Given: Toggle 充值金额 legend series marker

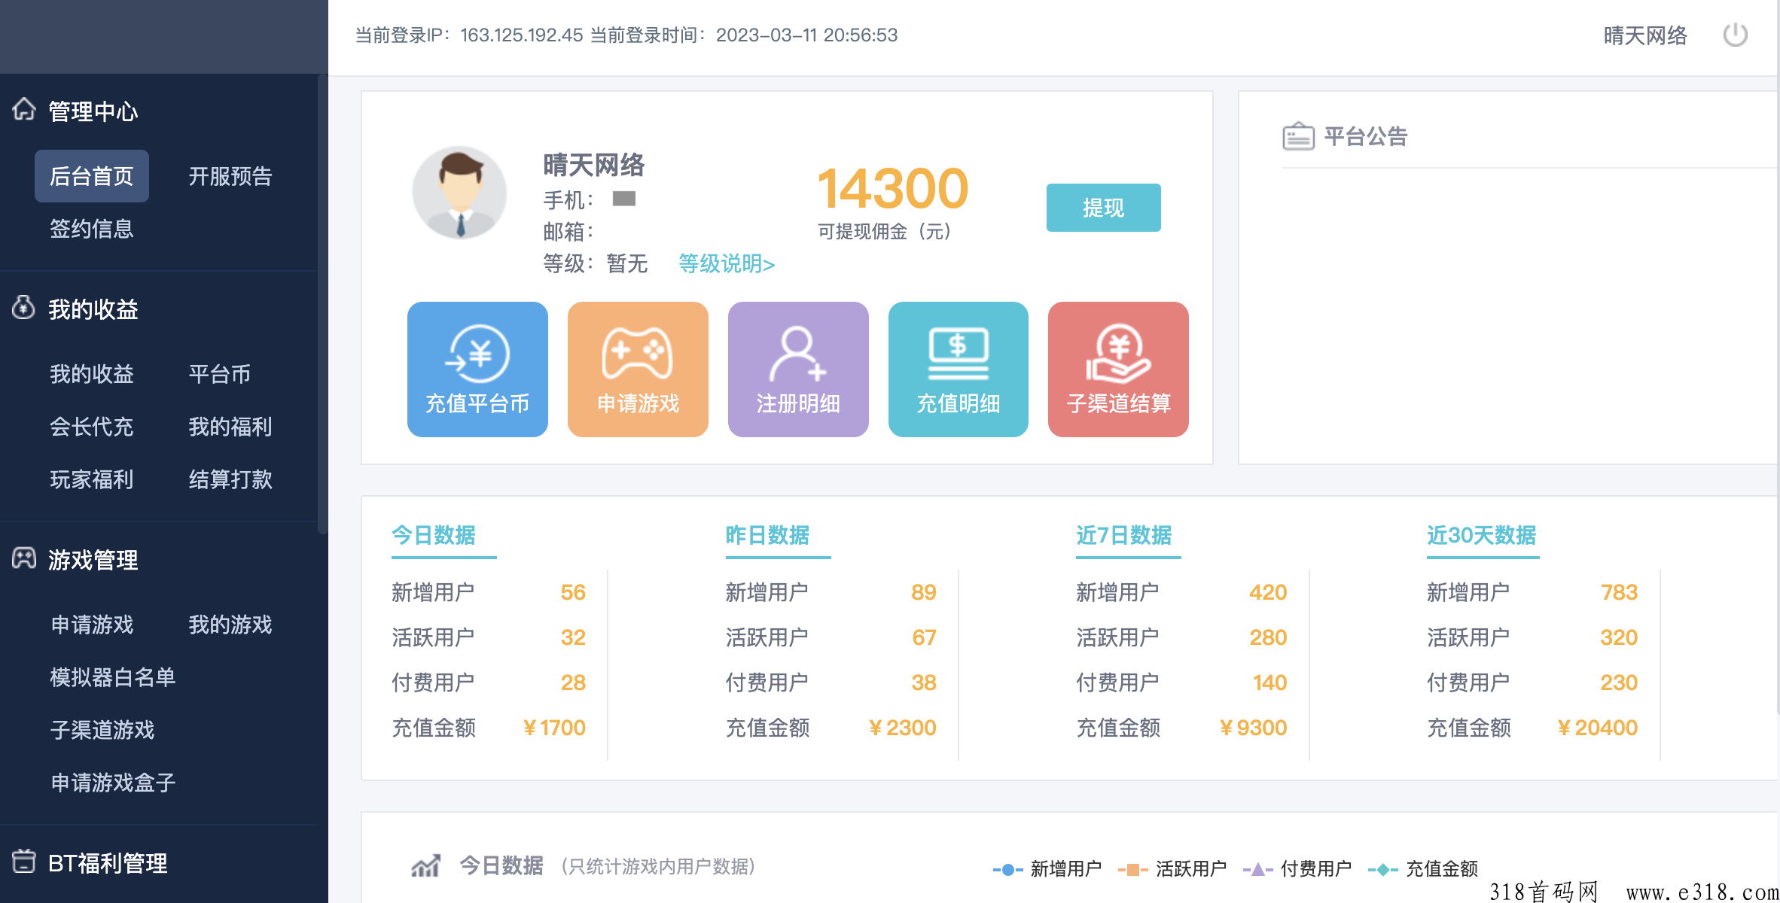Looking at the screenshot, I should click(x=1383, y=869).
